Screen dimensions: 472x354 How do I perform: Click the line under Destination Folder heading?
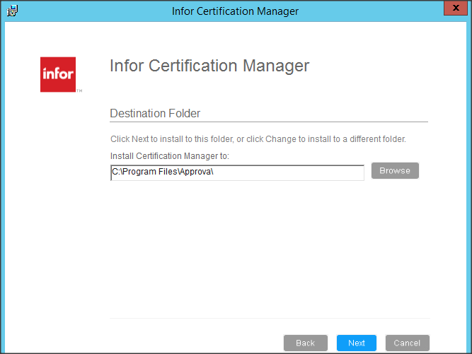tap(269, 122)
